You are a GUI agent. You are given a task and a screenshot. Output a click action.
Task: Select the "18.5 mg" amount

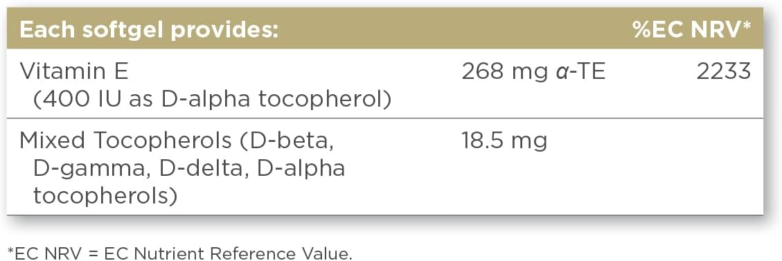[504, 141]
